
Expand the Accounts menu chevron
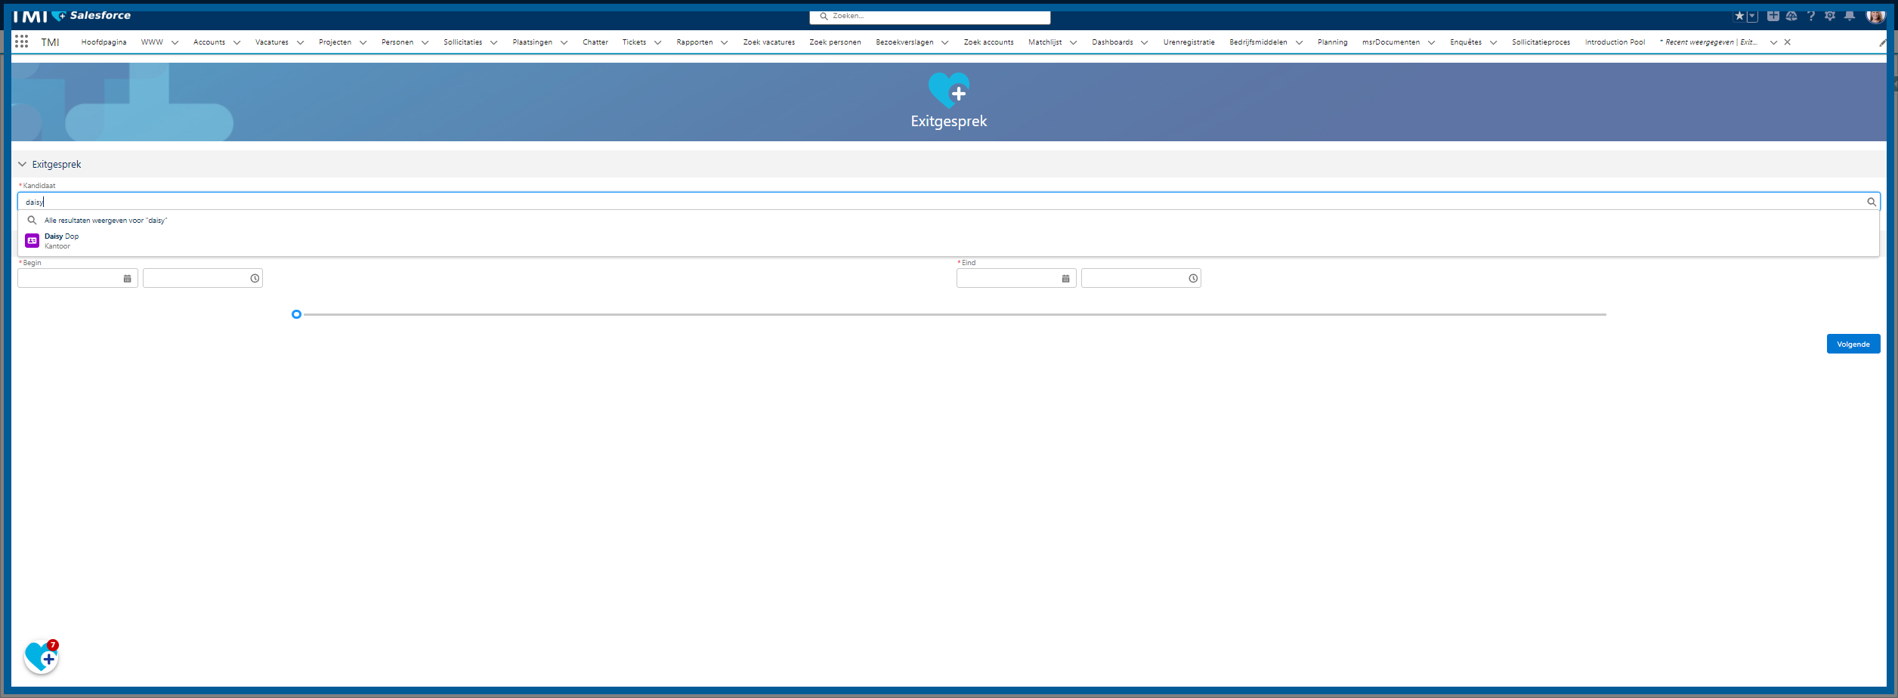point(236,42)
